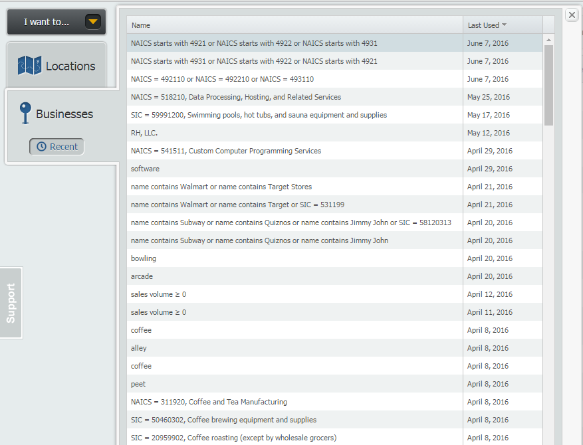
Task: Click the Locations map icon
Action: [30, 65]
